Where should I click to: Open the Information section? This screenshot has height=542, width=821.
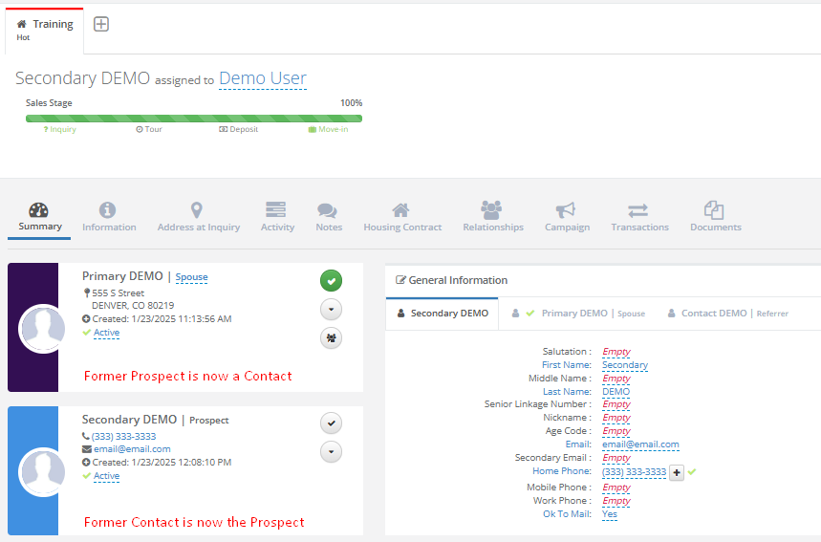pos(109,217)
